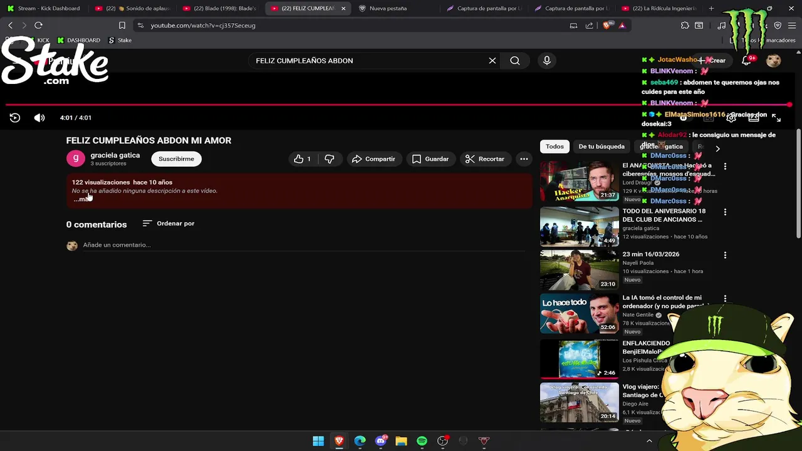Open Brave Rewards triangle icon

tap(622, 26)
